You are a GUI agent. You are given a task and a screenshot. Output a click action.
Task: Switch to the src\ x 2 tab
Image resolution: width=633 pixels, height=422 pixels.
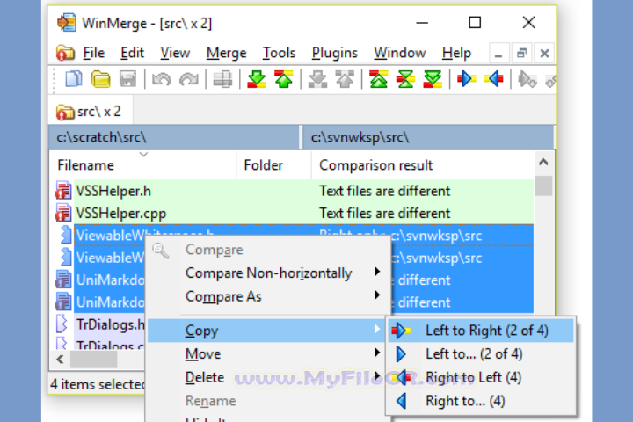coord(90,111)
